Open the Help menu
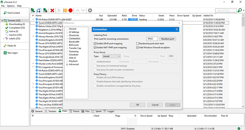This screenshot has width=245, height=130. (19, 6)
